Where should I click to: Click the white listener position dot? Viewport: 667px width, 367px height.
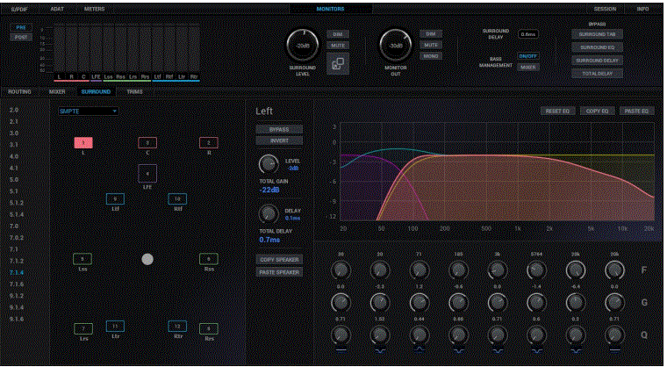click(x=147, y=259)
